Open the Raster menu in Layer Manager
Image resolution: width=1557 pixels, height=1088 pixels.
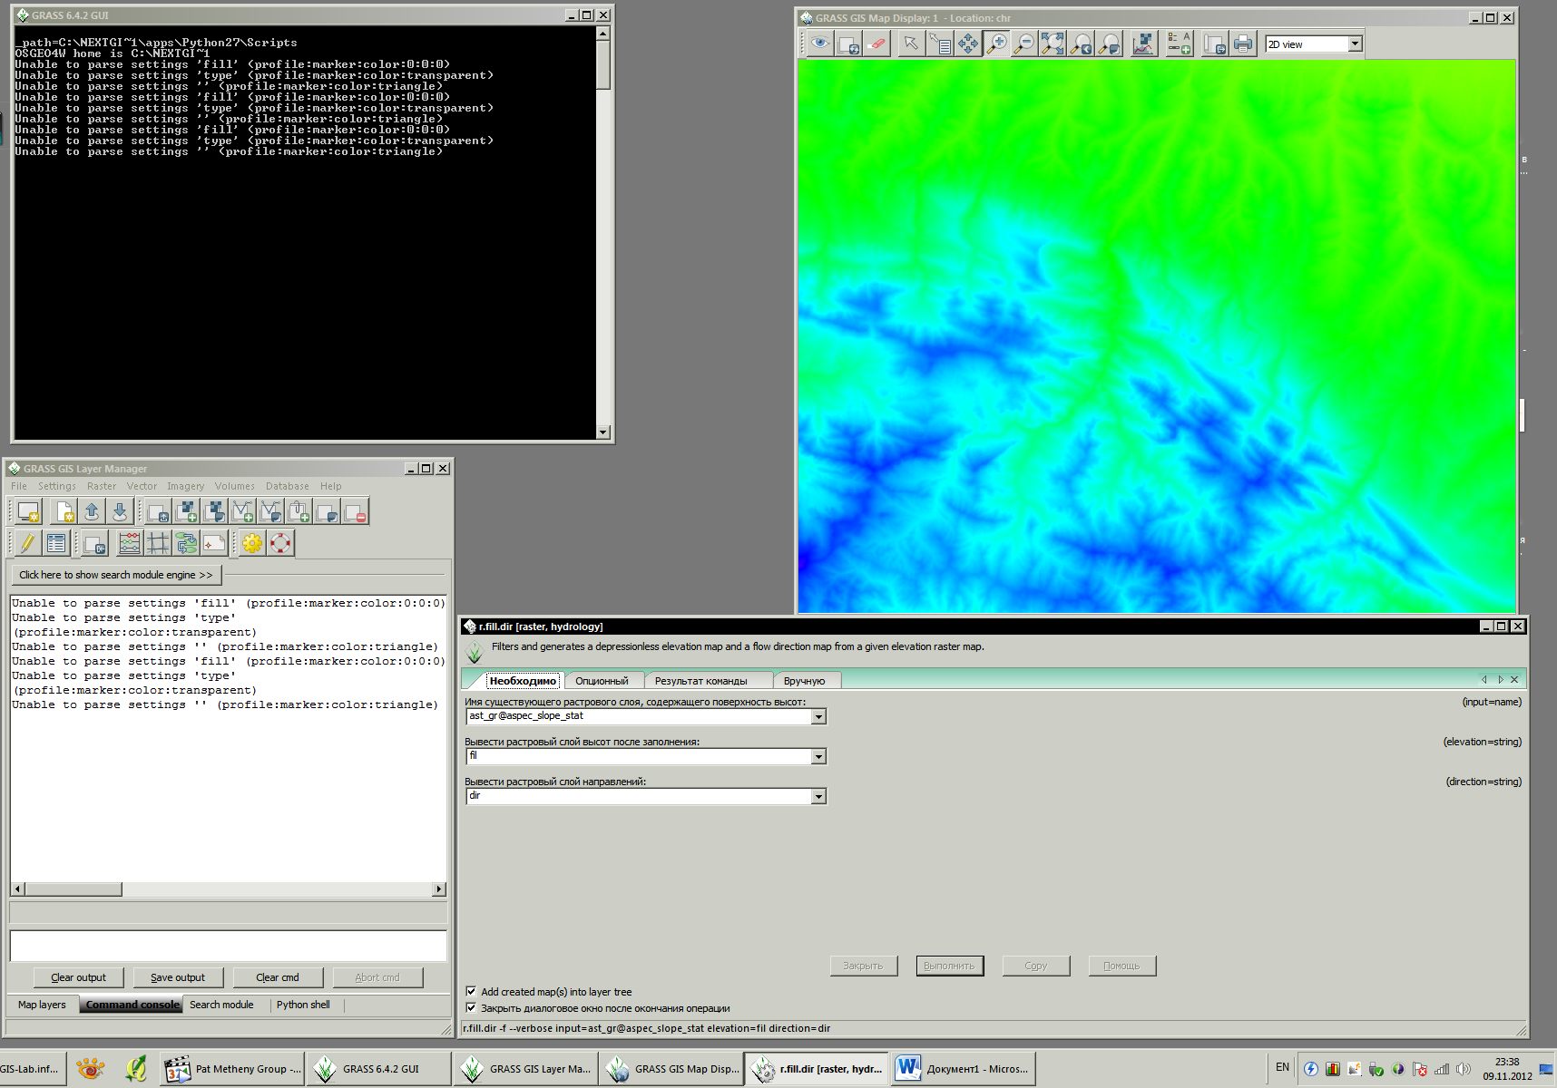tap(102, 486)
